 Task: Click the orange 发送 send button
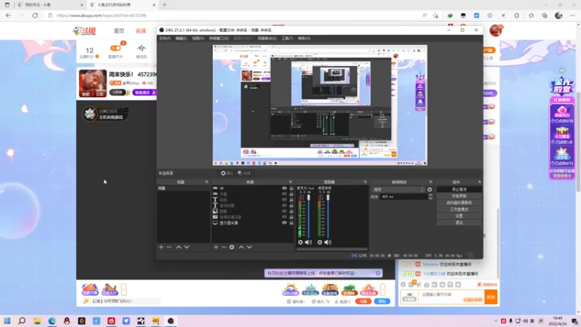click(491, 297)
